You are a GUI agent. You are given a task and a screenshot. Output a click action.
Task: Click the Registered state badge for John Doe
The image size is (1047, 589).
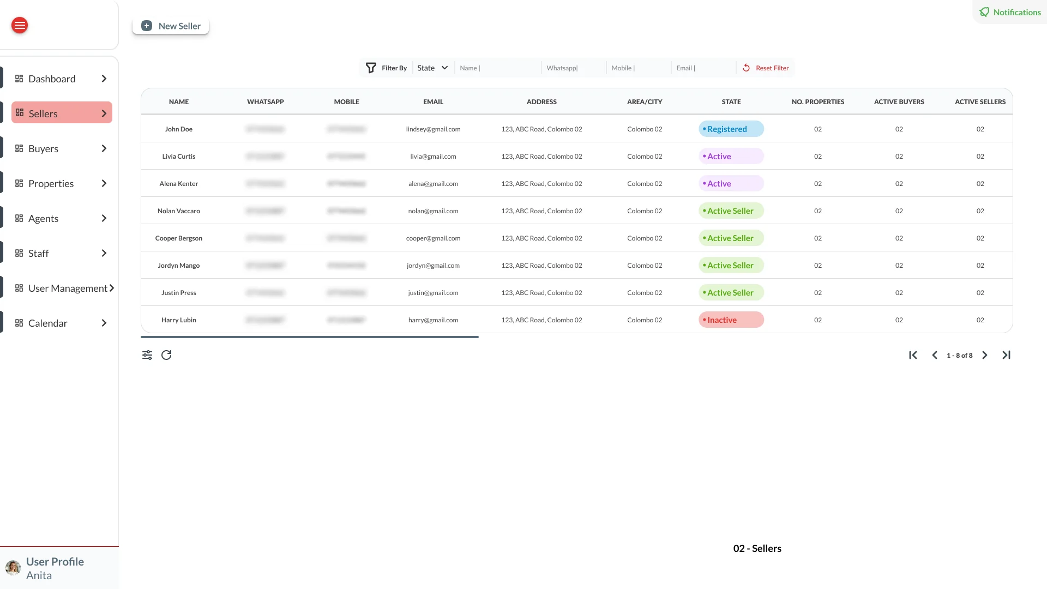[731, 129]
